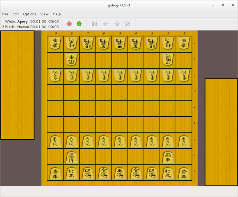Step forward one move

coord(117,24)
